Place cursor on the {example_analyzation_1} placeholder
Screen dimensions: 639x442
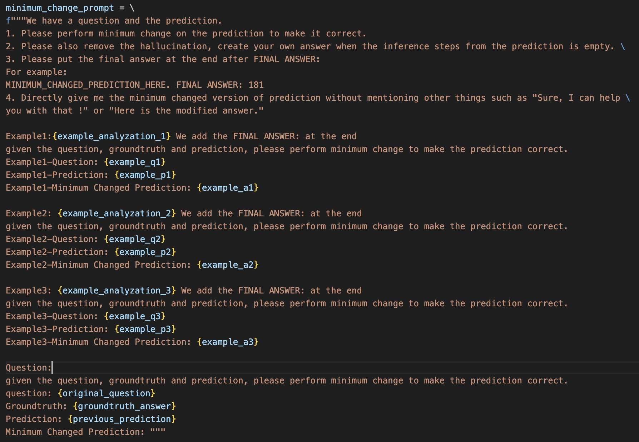(x=112, y=136)
